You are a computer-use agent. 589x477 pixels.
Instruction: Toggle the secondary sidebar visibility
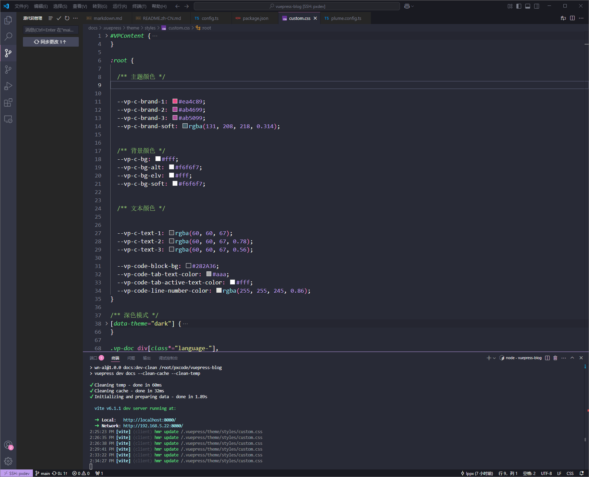[537, 6]
